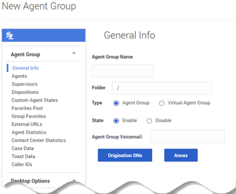Viewport: 236px width, 194px height.
Task: Go to Supervisors in sidebar
Action: (x=25, y=84)
